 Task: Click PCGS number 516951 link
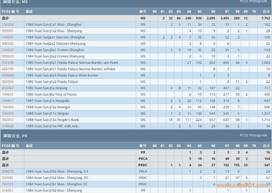8,190
